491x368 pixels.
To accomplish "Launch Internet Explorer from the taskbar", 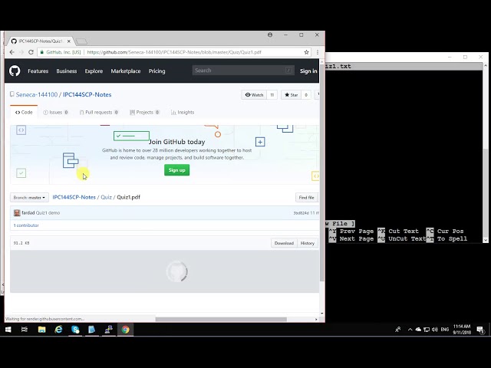I will [58, 330].
